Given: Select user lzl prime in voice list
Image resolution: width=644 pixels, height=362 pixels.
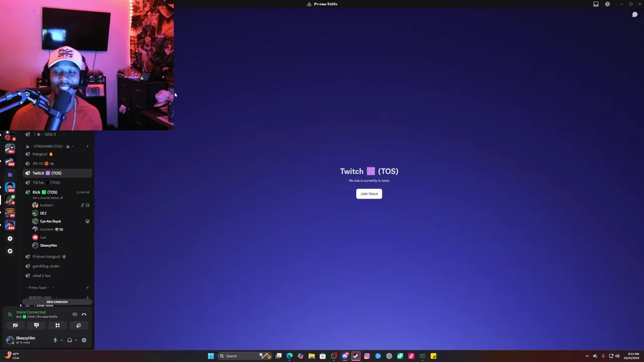Looking at the screenshot, I should click(60, 229).
